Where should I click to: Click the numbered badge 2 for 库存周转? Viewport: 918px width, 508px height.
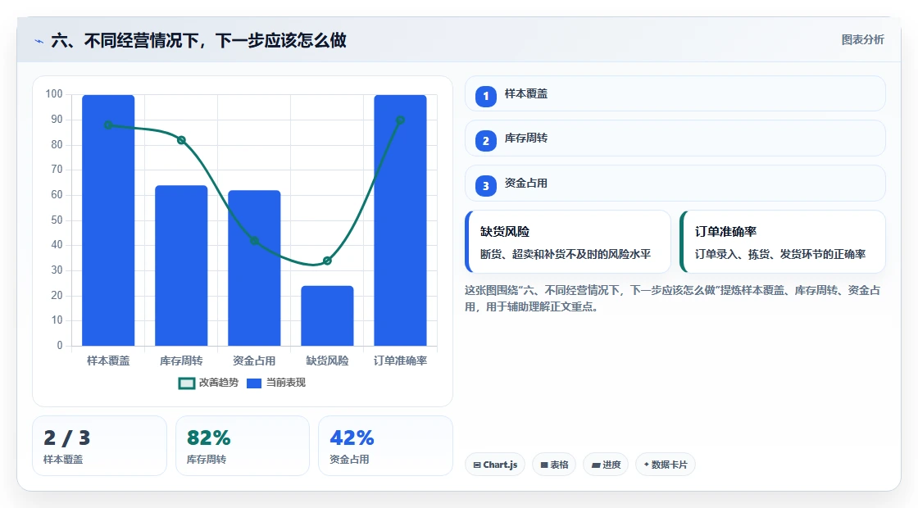point(486,140)
